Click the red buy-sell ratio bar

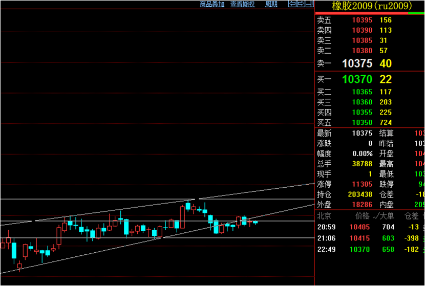pos(362,13)
